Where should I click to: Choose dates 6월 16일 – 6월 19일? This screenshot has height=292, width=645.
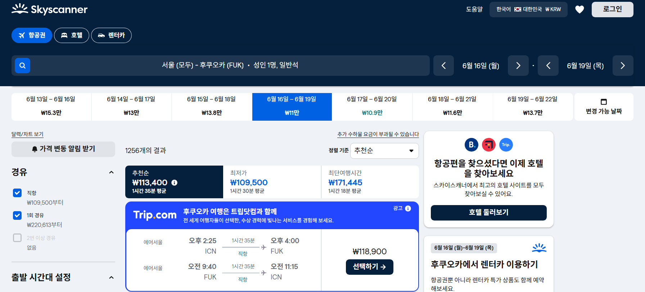[x=292, y=107]
